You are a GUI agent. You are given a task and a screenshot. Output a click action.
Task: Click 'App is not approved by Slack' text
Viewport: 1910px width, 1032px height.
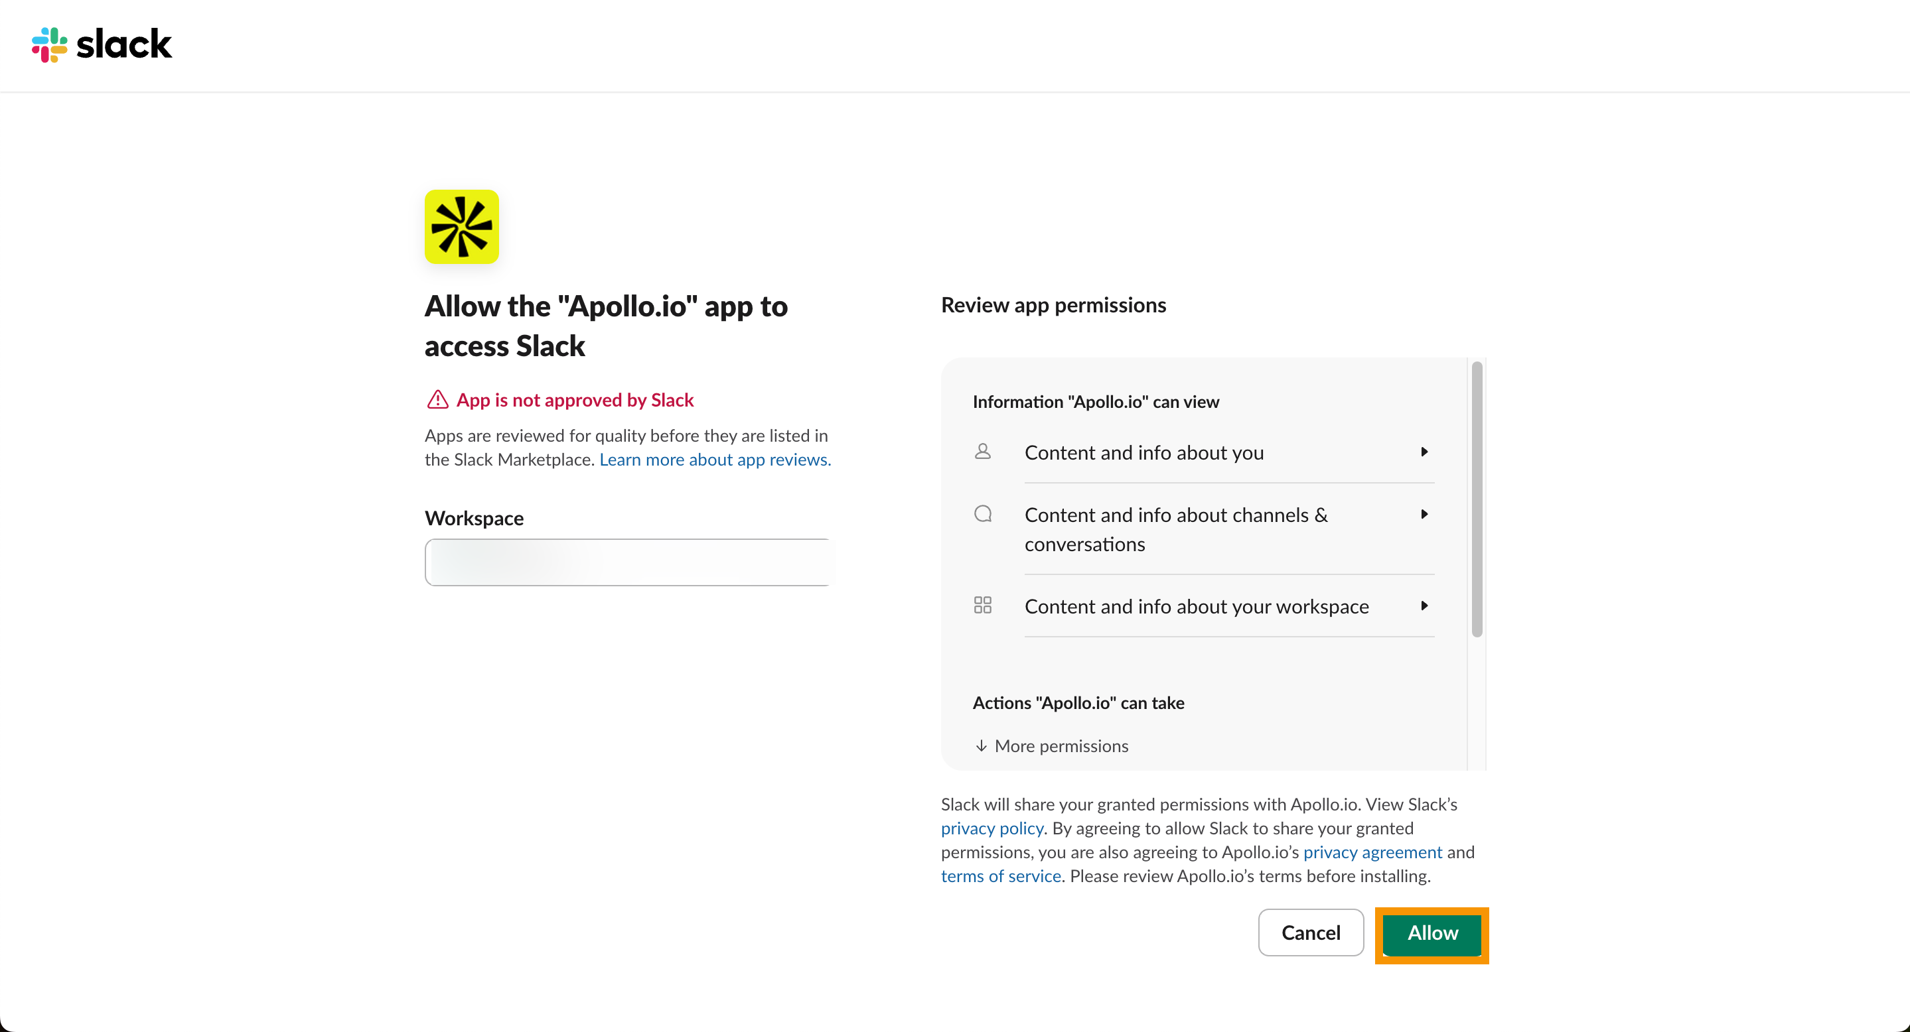(575, 400)
